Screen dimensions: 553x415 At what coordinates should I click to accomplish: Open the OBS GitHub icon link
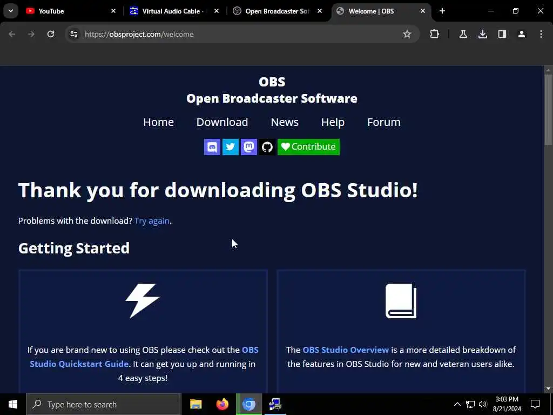pos(267,147)
